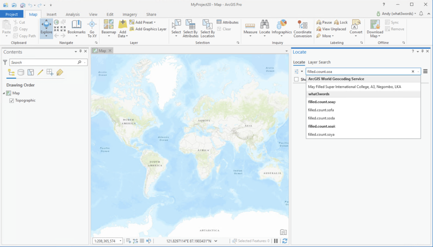
Task: Expand the coordinate display format dropdown
Action: (x=216, y=241)
